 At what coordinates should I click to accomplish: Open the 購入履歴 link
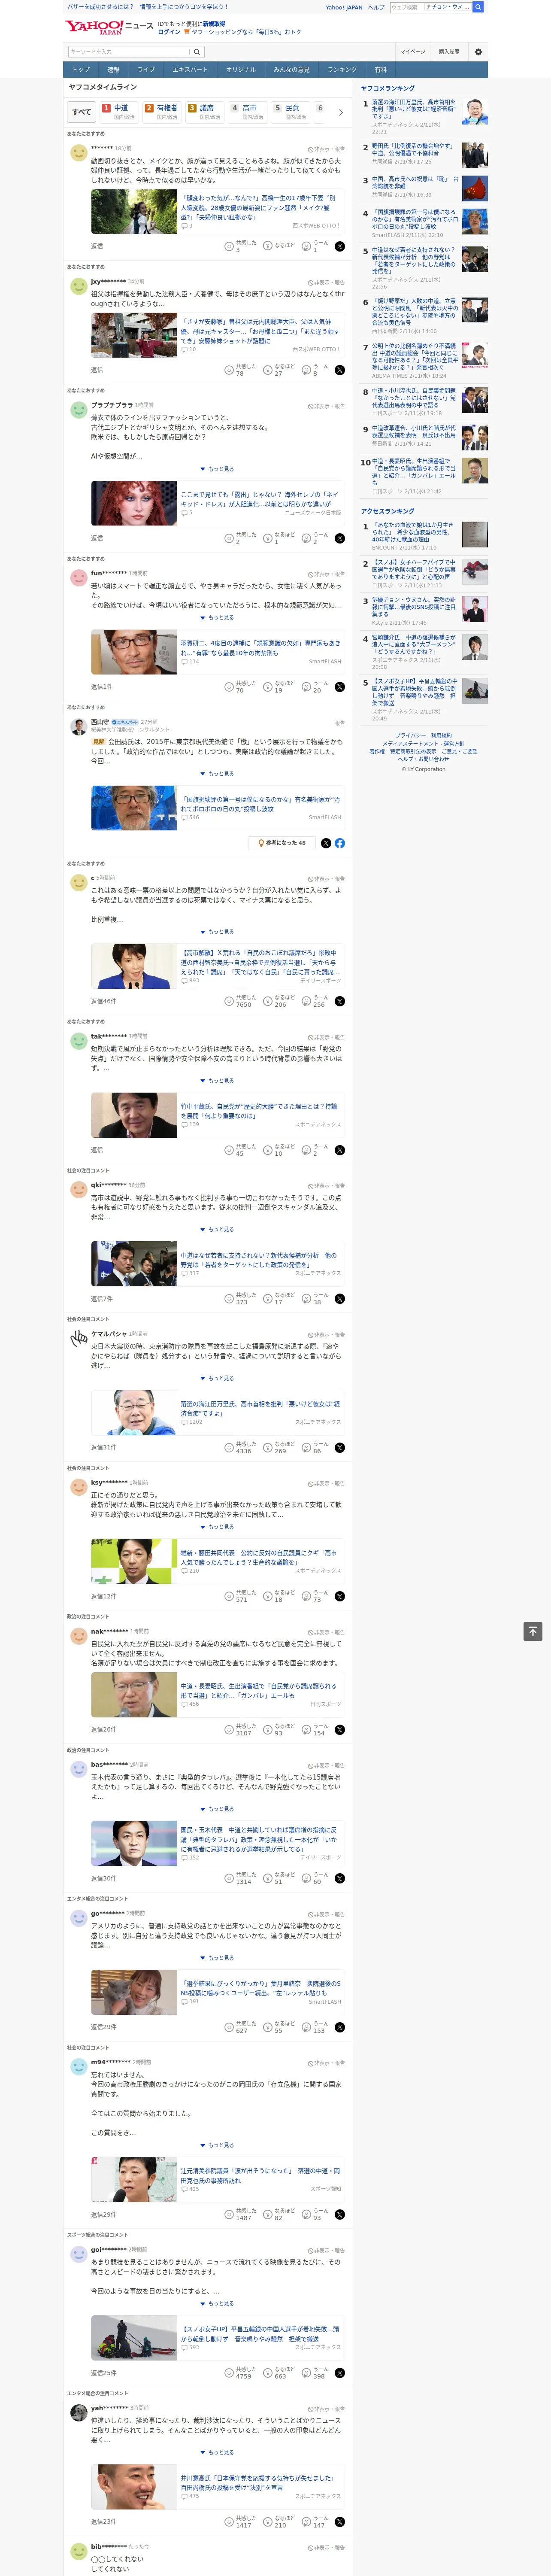tap(449, 52)
